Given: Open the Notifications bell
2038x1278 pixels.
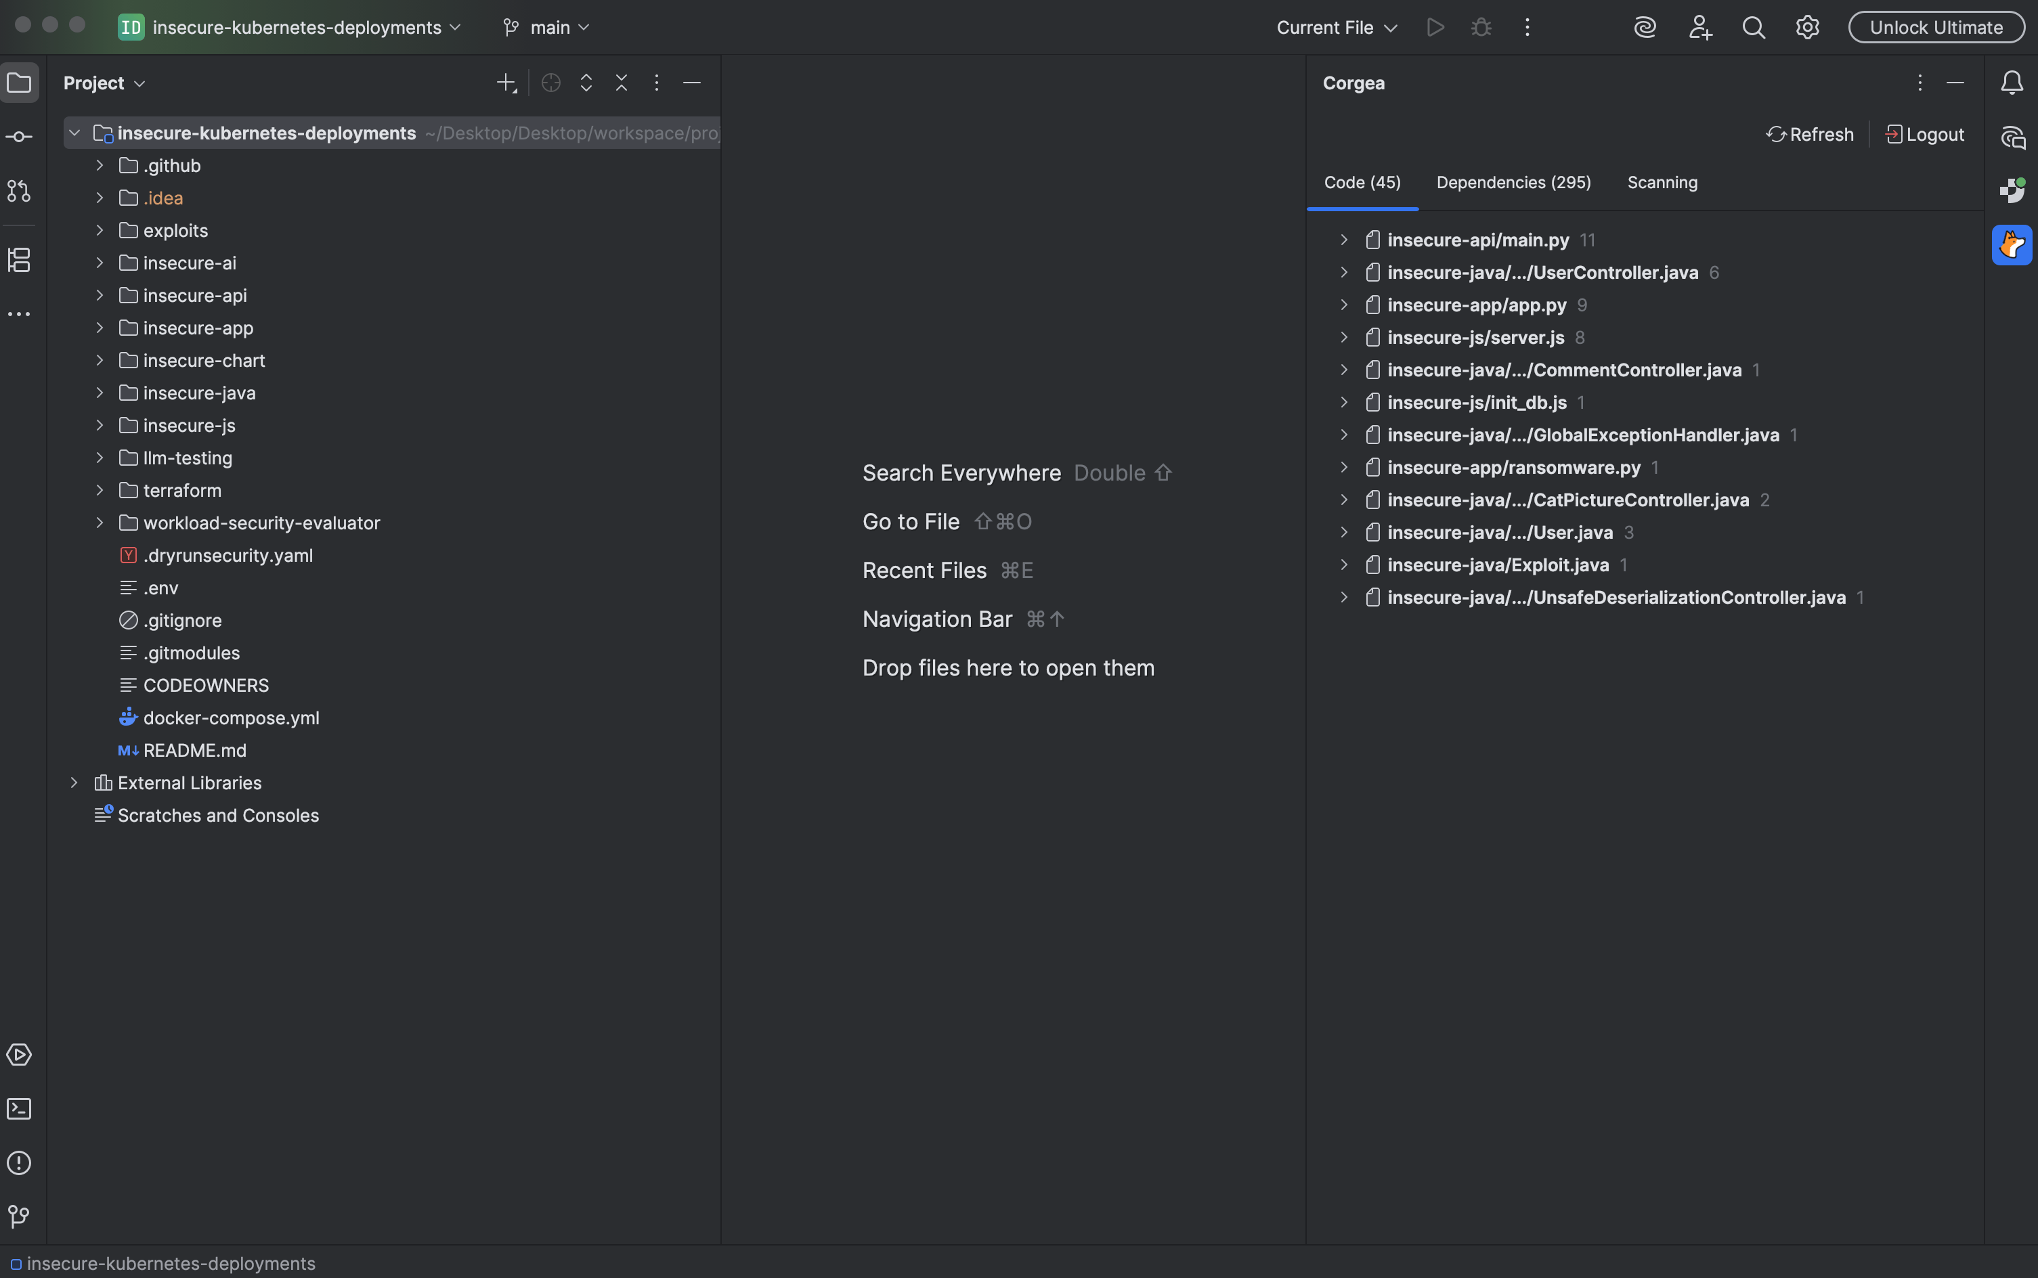Looking at the screenshot, I should coord(2012,83).
